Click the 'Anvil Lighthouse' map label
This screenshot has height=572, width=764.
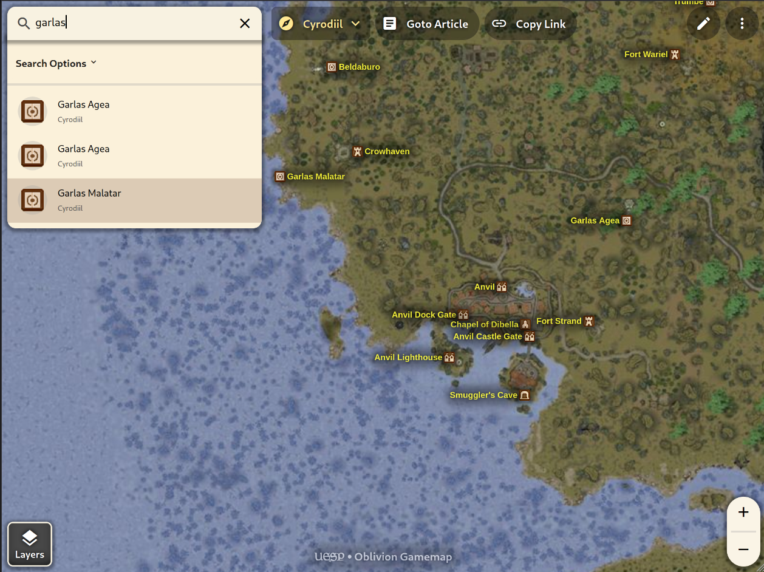pyautogui.click(x=408, y=357)
